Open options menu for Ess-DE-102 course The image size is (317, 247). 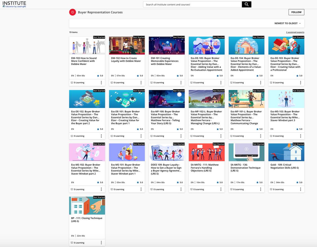pos(101,136)
